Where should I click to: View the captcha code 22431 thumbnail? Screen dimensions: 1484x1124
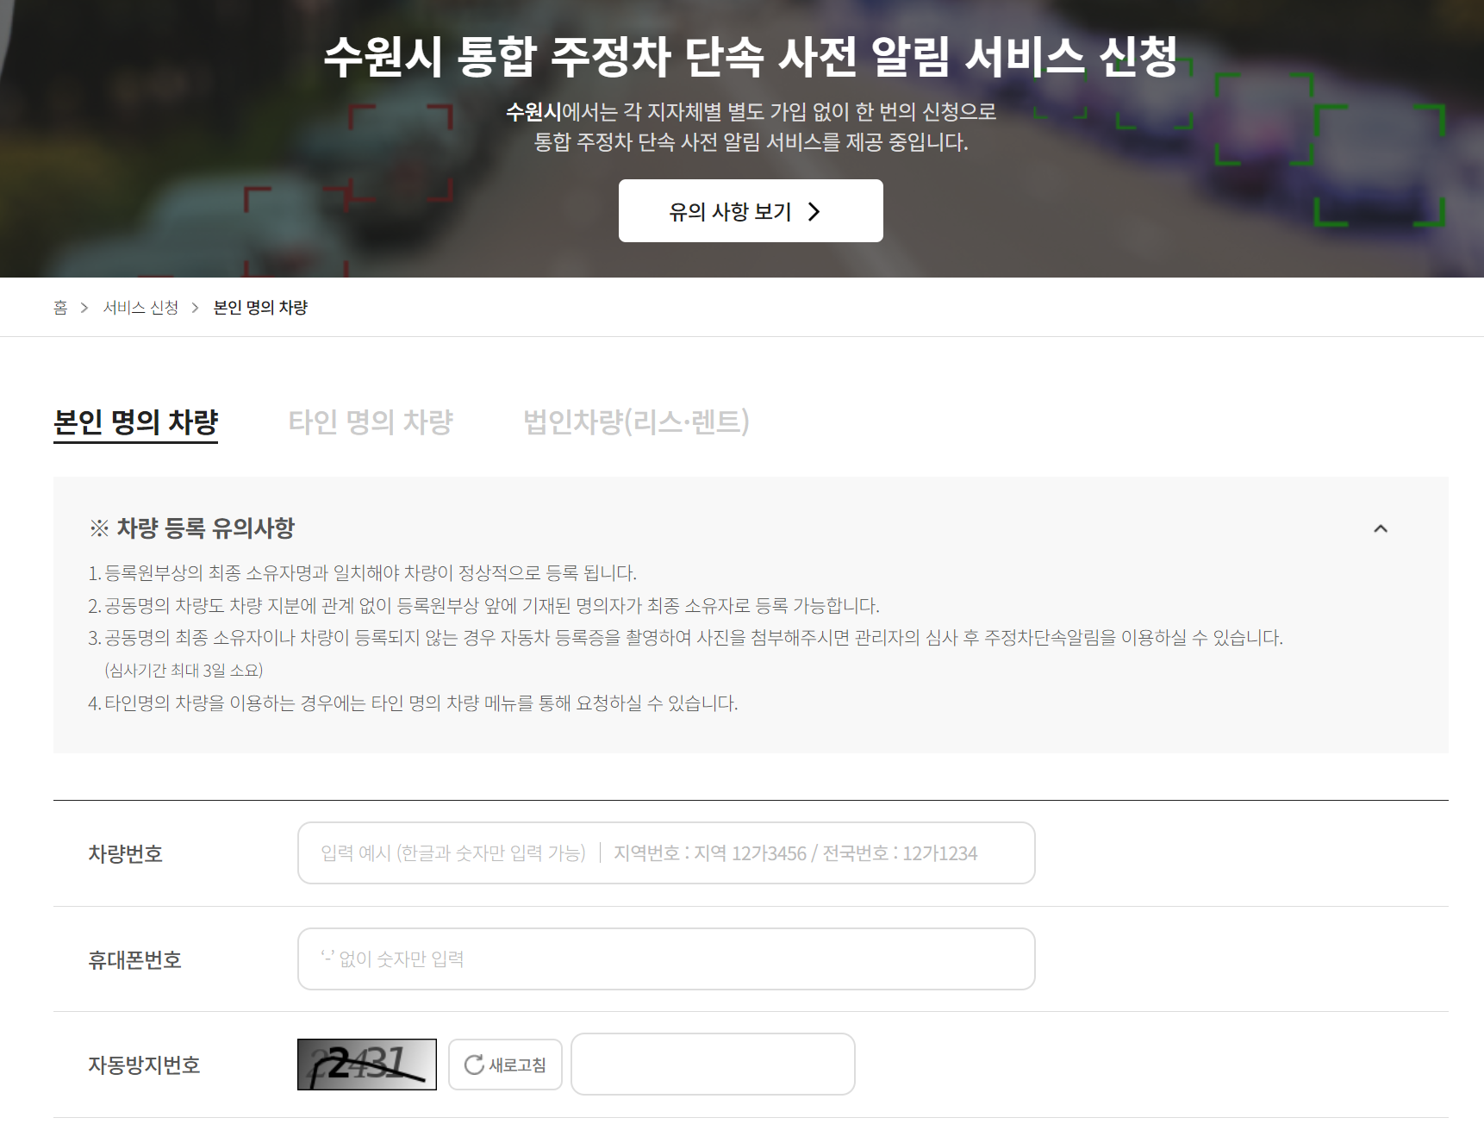coord(365,1064)
